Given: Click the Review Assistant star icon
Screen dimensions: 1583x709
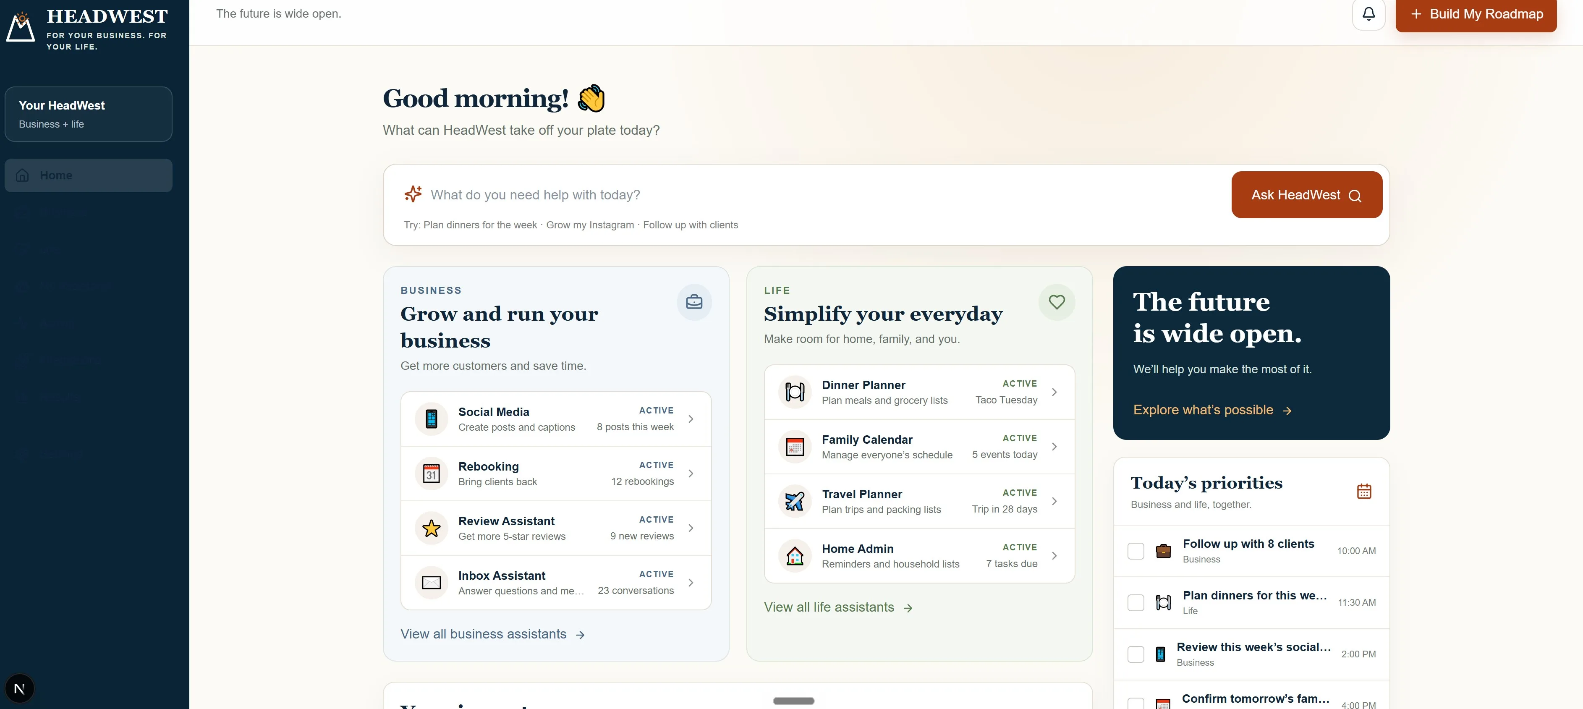Looking at the screenshot, I should coord(432,528).
